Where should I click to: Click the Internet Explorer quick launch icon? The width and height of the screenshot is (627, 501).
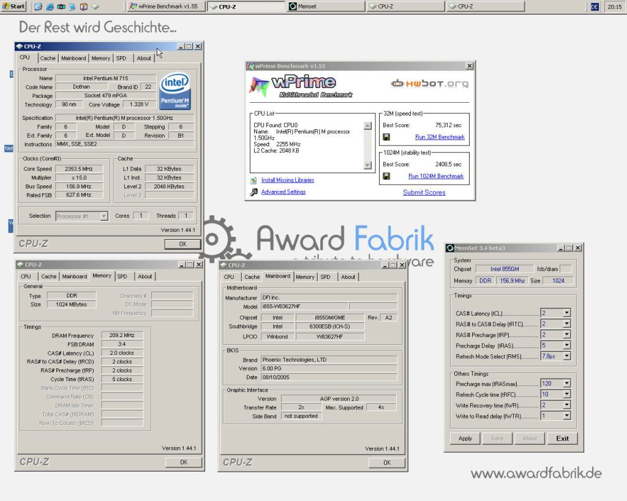[50, 7]
